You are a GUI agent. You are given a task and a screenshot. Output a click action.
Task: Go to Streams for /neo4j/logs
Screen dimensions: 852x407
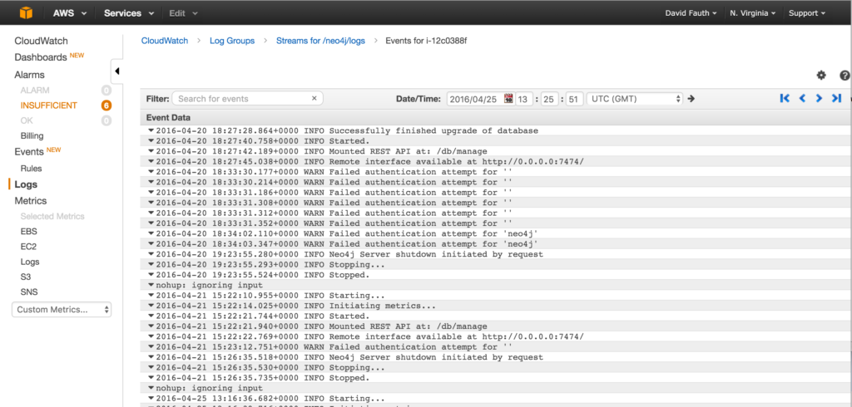(319, 40)
